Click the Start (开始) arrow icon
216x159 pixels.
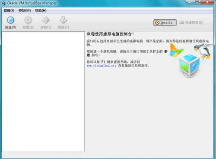point(45,20)
